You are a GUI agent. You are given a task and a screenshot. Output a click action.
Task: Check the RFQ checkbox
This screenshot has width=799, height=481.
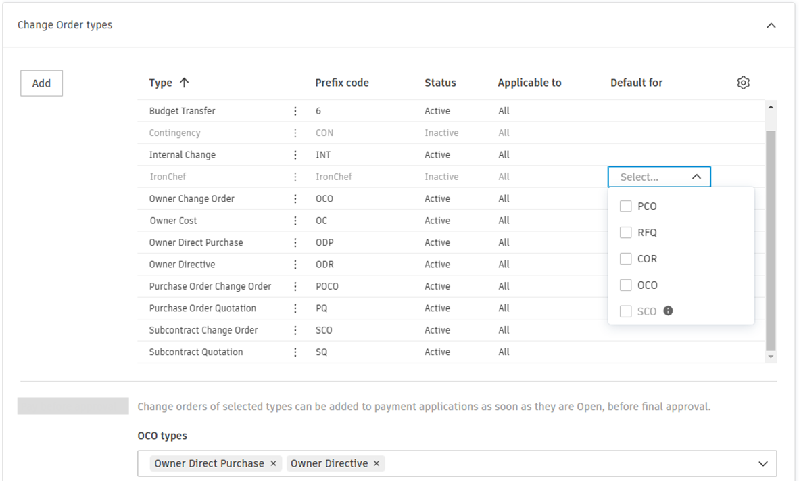[x=626, y=233]
